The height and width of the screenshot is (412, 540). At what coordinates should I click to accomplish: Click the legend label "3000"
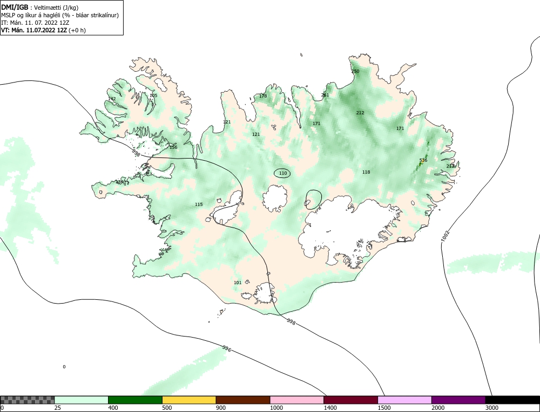[492, 408]
